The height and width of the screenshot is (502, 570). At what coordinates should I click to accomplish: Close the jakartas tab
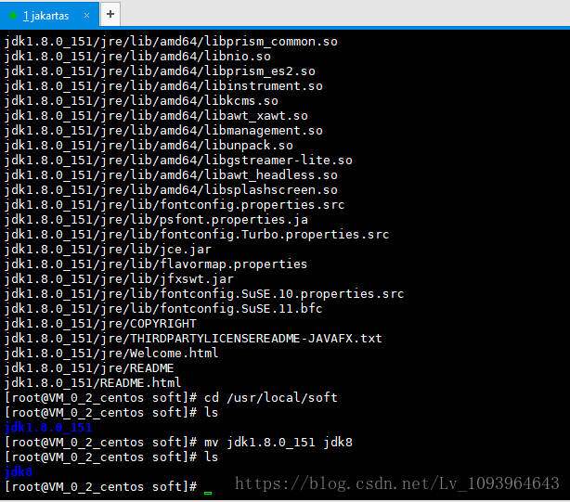click(86, 15)
